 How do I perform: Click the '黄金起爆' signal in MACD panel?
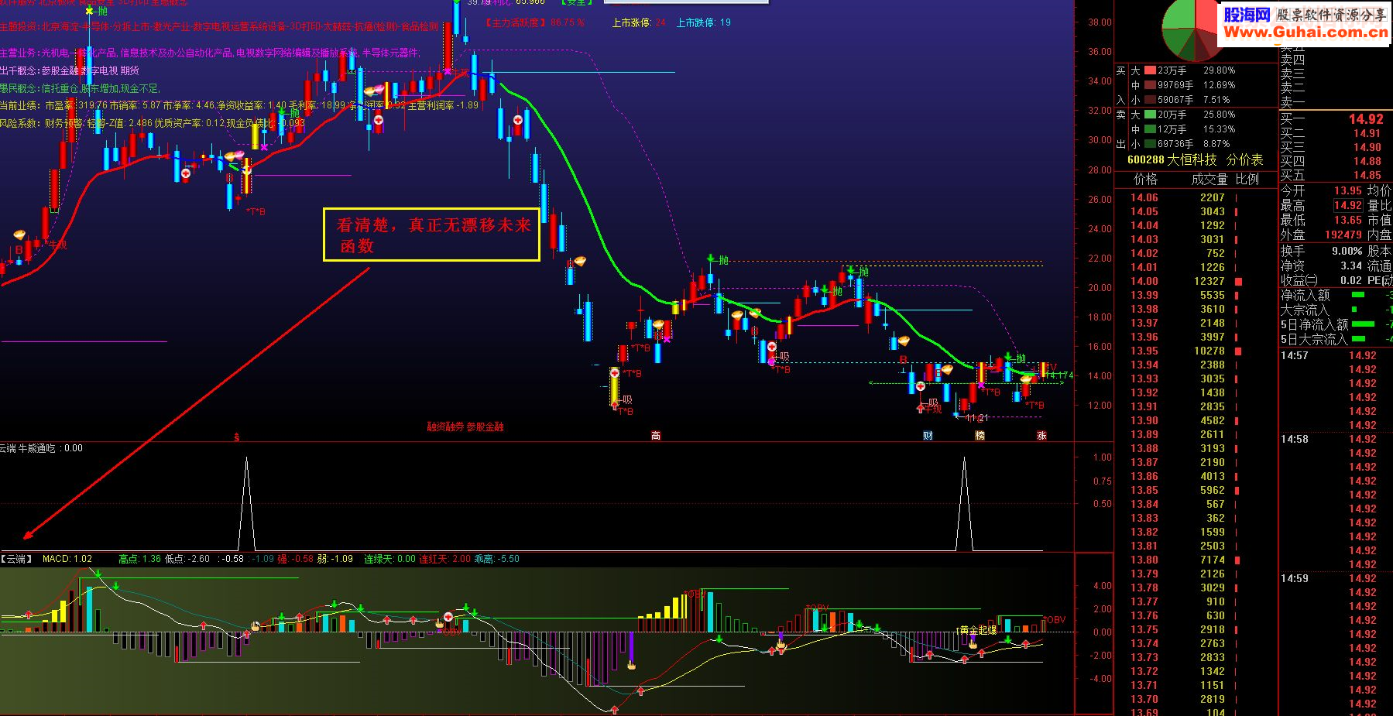[978, 630]
